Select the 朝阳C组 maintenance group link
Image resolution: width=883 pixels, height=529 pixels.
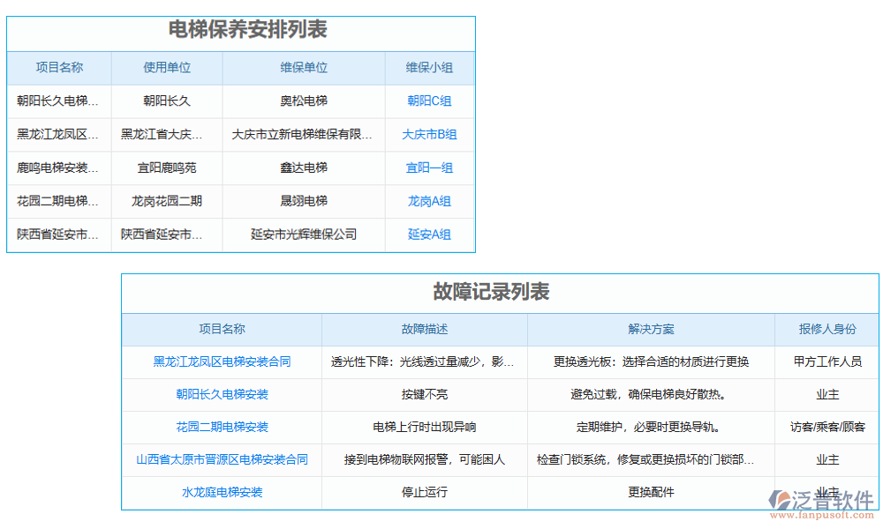[429, 101]
